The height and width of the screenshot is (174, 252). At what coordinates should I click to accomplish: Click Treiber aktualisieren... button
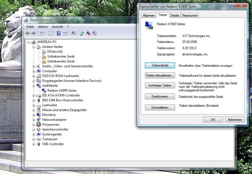160,75
